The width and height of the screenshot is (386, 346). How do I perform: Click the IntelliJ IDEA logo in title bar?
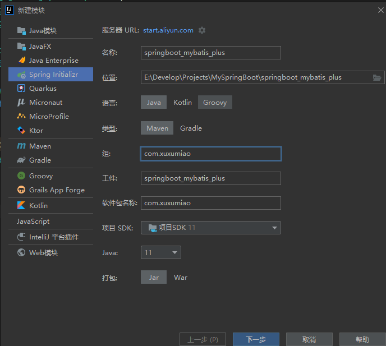coord(10,10)
